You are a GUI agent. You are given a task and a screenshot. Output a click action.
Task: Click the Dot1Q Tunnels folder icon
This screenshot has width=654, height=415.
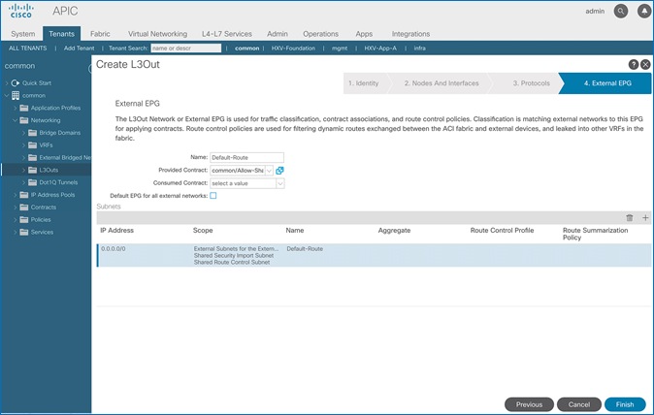[33, 182]
